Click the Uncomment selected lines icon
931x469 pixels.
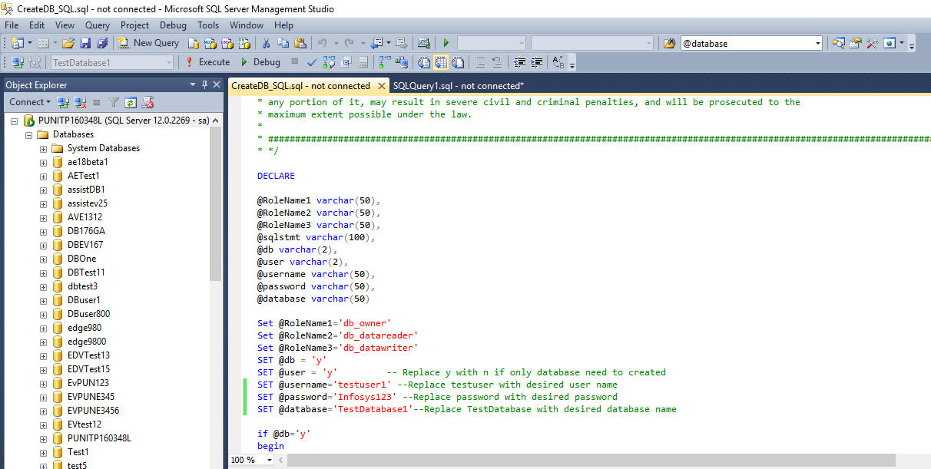497,62
